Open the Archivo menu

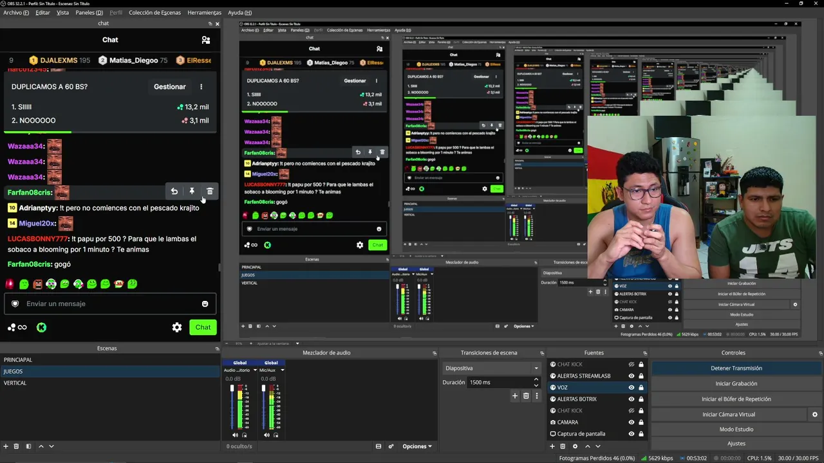coord(16,13)
